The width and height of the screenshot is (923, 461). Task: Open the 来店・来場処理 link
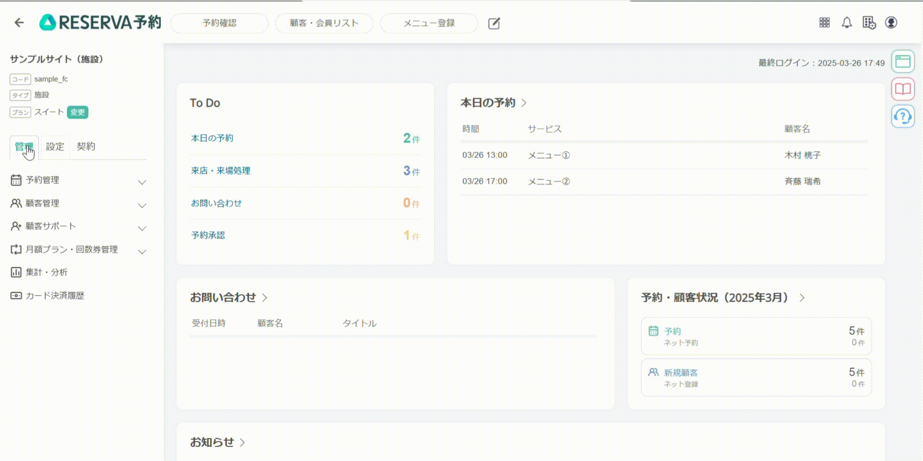click(220, 171)
